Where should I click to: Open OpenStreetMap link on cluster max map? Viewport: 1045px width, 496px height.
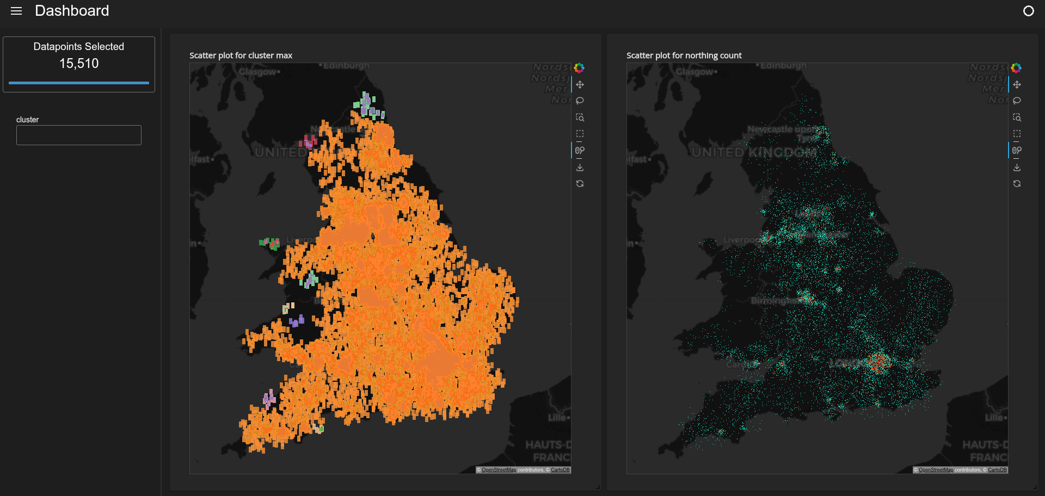click(x=499, y=470)
